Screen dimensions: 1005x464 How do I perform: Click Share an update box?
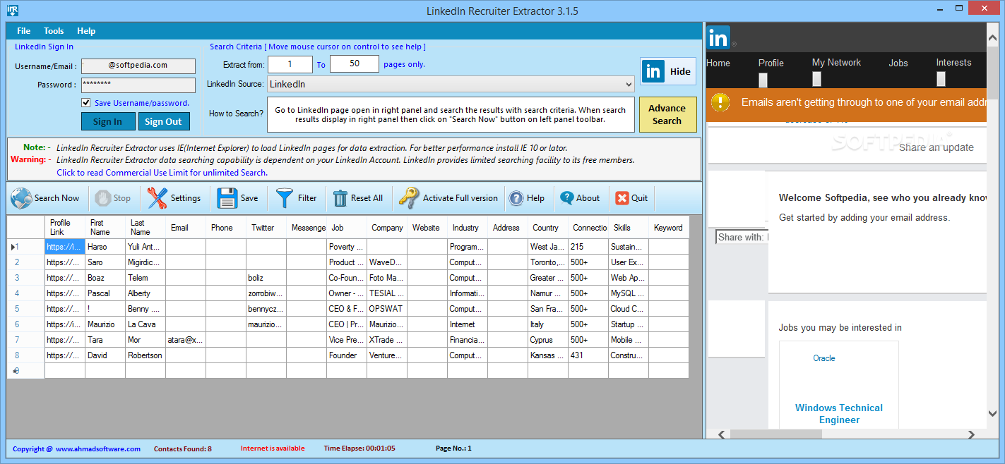click(x=936, y=147)
